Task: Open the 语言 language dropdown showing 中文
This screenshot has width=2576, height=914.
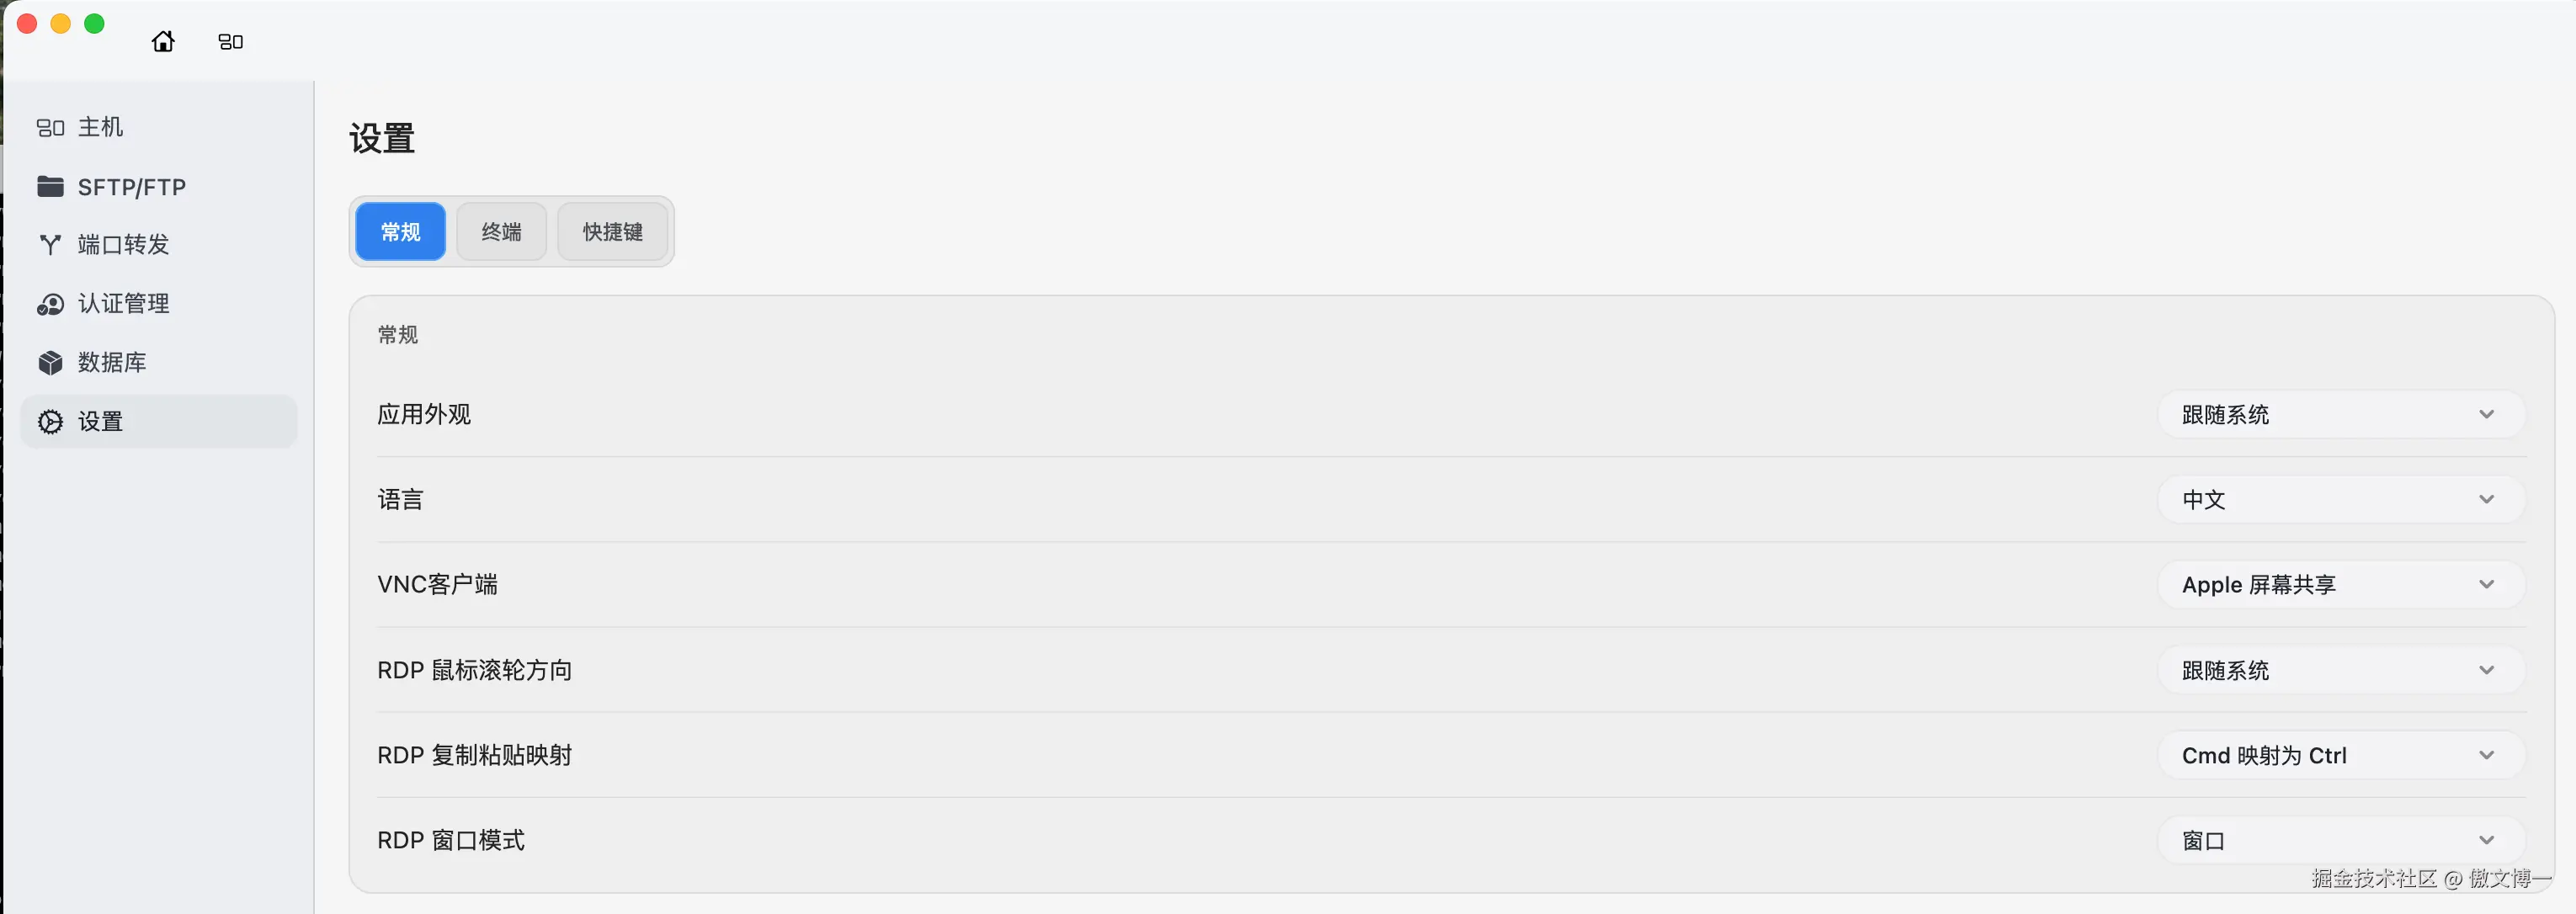Action: (x=2339, y=500)
